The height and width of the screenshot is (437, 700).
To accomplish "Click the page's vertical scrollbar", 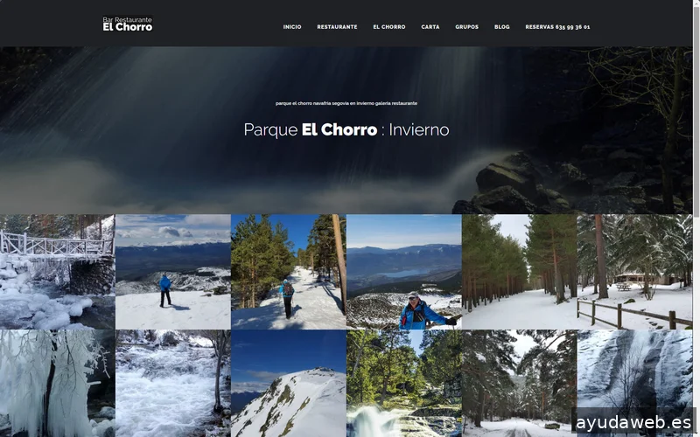I will 696,218.
